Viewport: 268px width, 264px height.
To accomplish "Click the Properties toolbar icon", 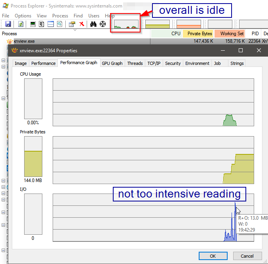I will point(72,24).
